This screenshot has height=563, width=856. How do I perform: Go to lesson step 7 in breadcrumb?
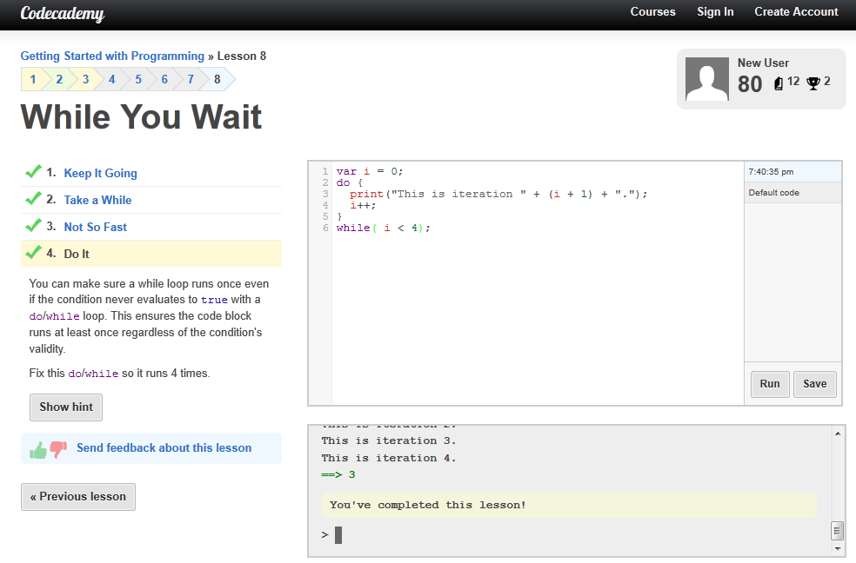point(190,80)
